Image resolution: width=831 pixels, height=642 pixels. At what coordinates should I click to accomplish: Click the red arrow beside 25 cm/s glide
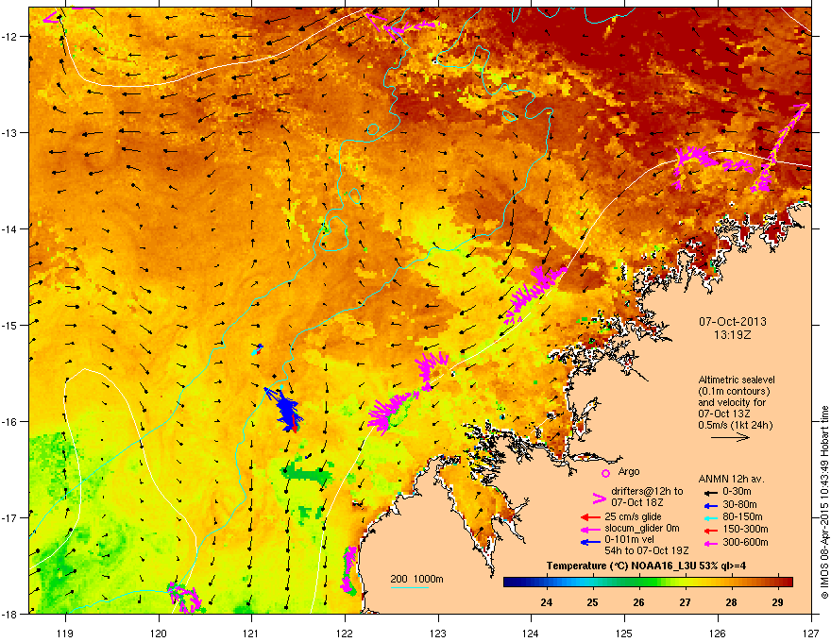[x=589, y=517]
